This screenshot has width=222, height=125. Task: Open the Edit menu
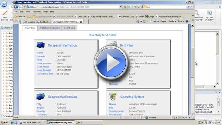(22, 12)
